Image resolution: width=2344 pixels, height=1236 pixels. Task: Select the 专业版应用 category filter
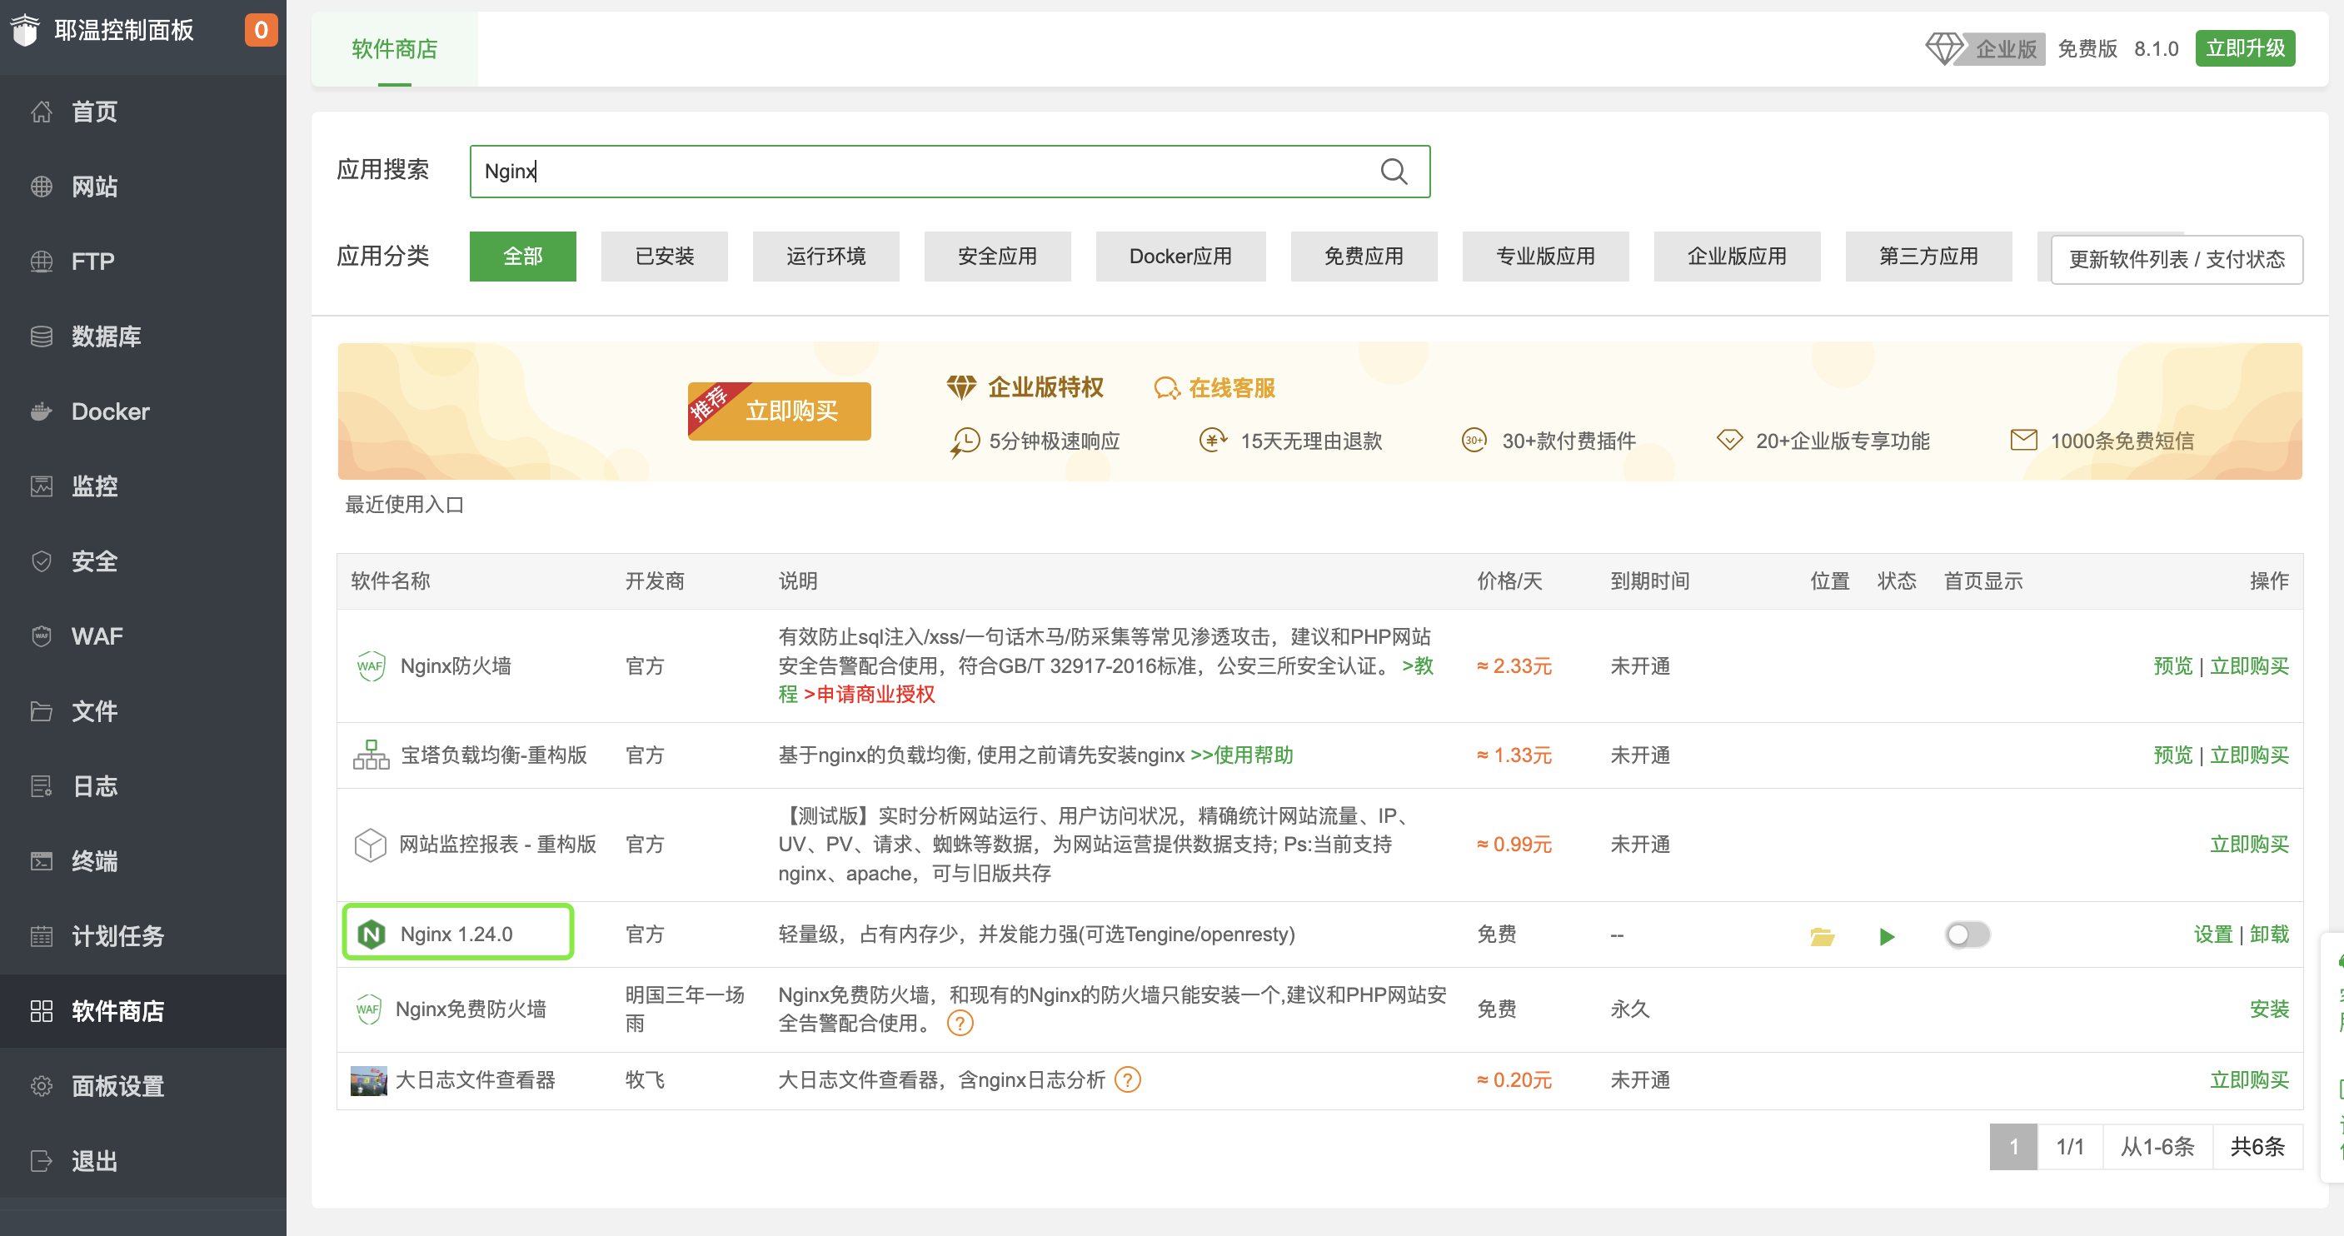(1545, 257)
